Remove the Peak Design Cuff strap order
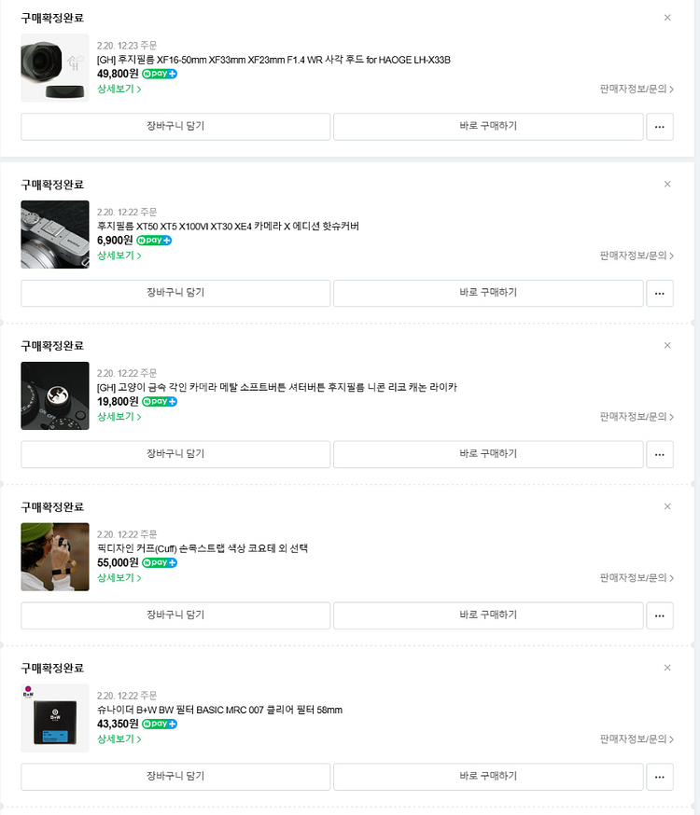This screenshot has width=700, height=815. pos(667,506)
